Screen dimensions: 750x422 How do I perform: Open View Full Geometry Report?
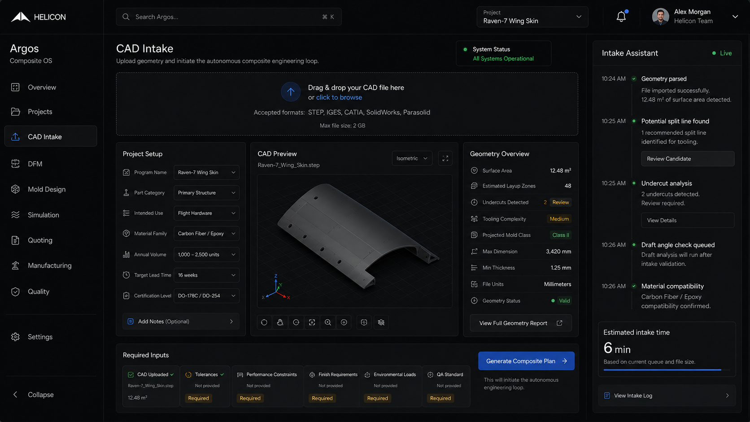521,323
